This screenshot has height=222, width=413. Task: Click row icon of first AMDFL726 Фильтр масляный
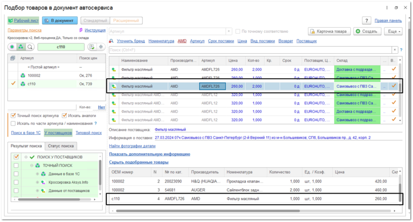point(113,69)
